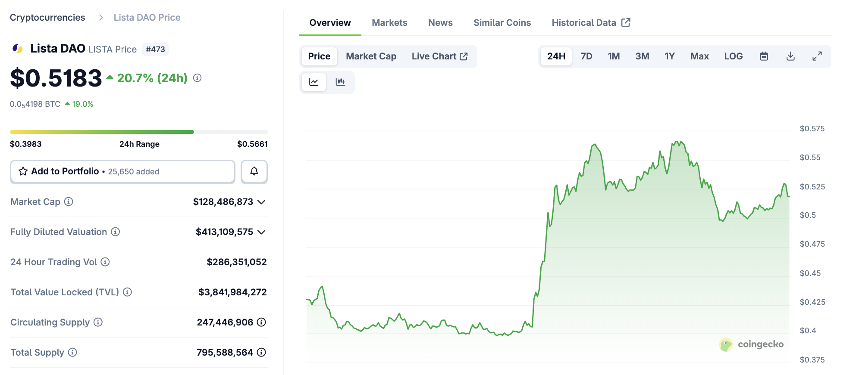Expand Fully Diluted Valuation details

pyautogui.click(x=261, y=232)
